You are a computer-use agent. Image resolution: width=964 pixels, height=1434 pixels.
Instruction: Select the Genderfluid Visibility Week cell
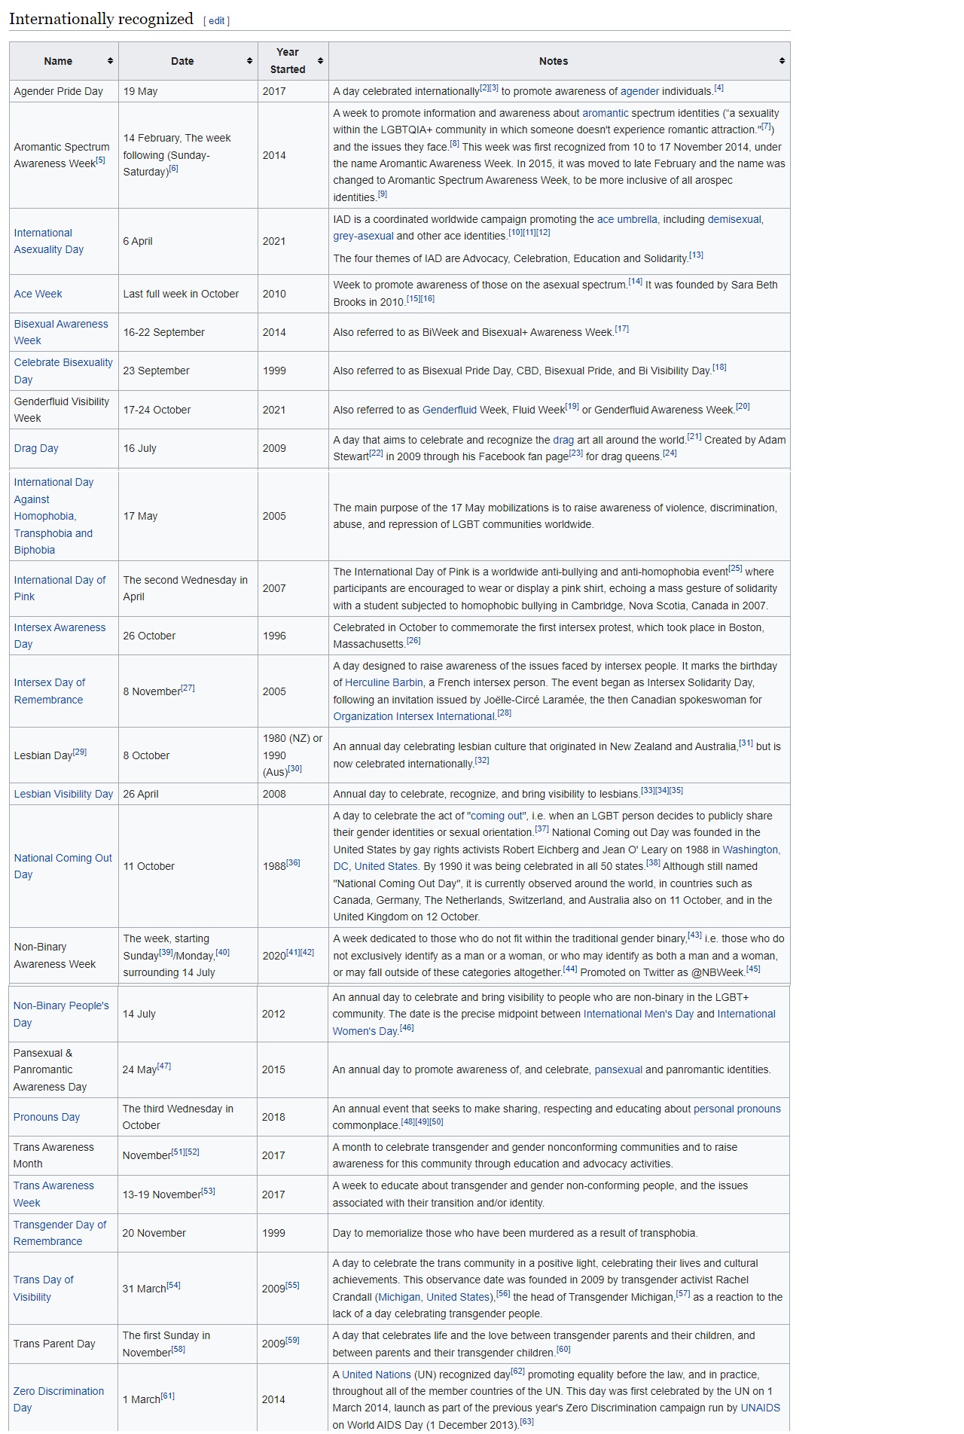(x=64, y=410)
